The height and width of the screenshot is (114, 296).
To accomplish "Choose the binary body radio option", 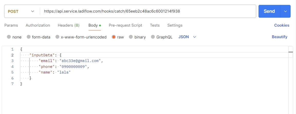I will (131, 37).
